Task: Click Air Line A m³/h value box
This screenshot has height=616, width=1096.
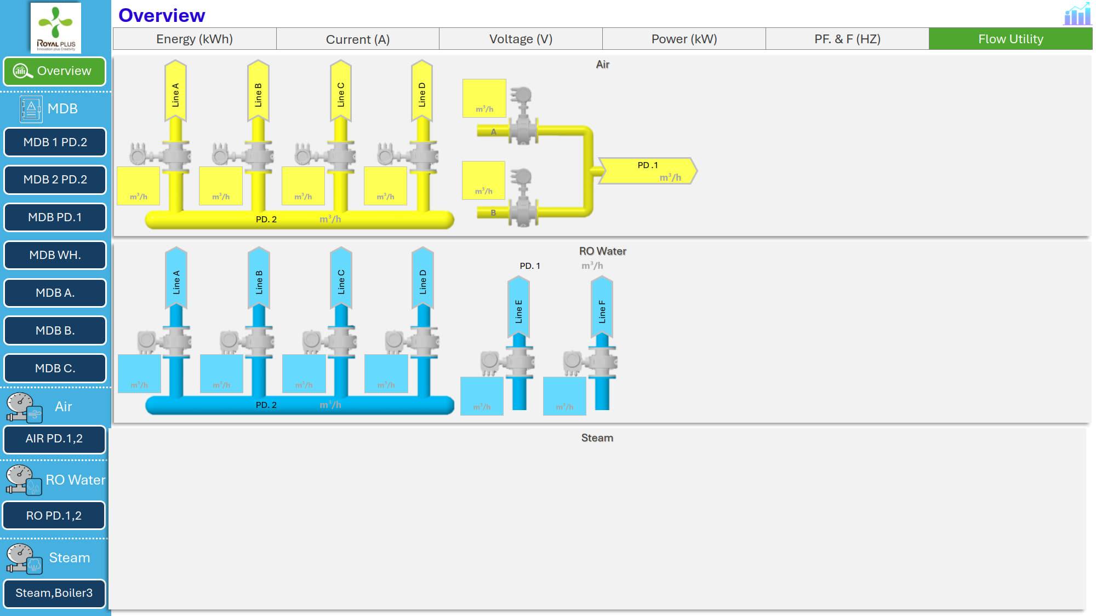Action: tap(138, 186)
